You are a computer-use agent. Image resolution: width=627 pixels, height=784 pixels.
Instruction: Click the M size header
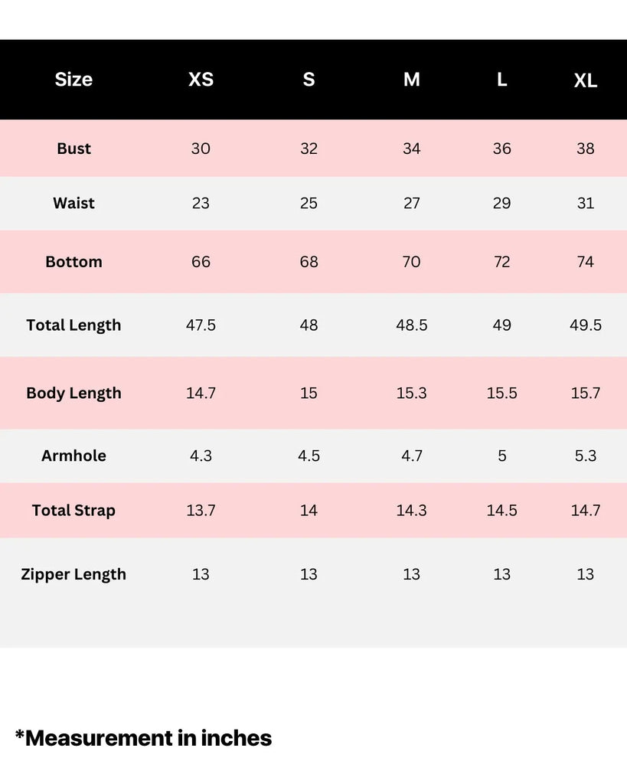click(x=412, y=80)
